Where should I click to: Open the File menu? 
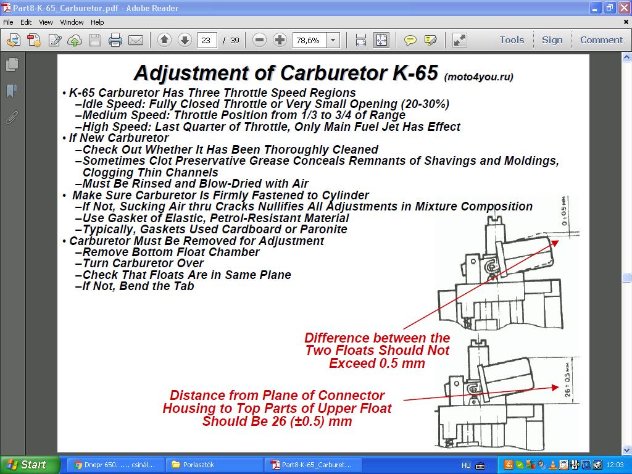8,22
